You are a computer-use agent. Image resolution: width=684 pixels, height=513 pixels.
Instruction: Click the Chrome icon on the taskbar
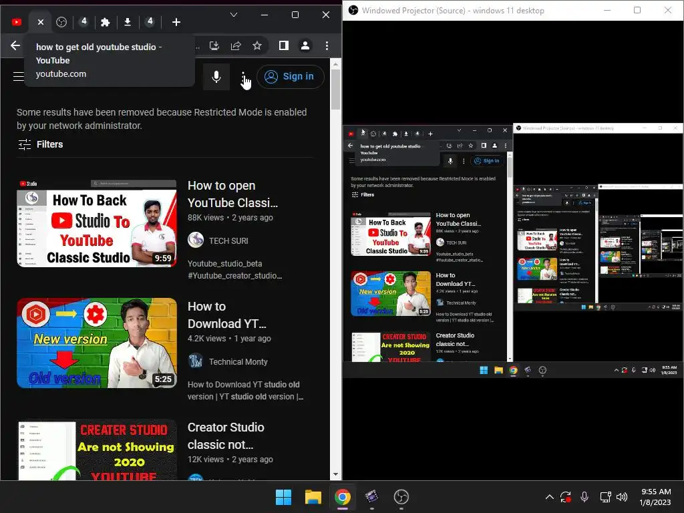click(343, 497)
